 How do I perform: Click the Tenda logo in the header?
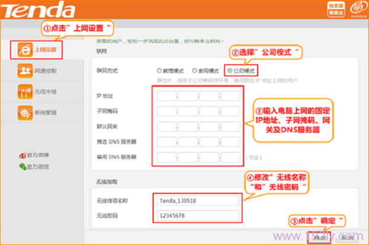coord(38,10)
